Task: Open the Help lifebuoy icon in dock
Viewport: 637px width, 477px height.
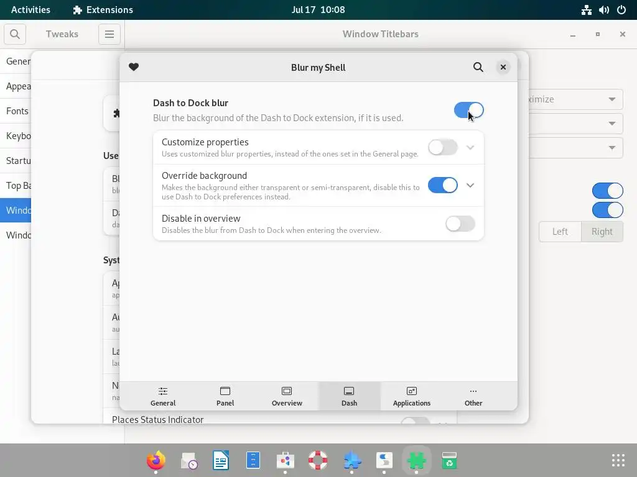Action: [x=318, y=460]
